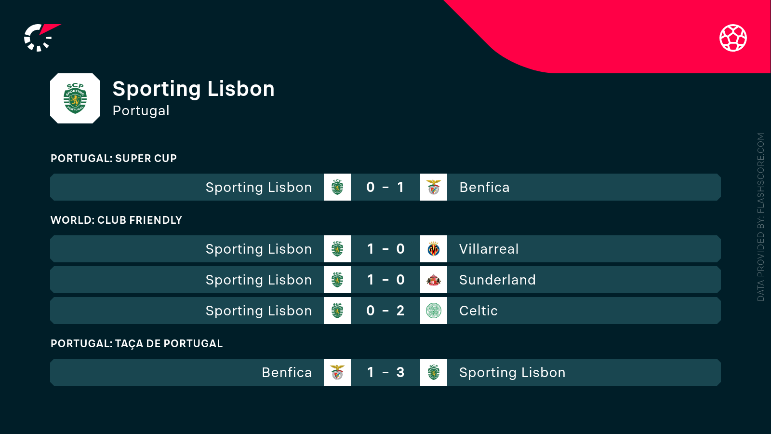Click Sporting crest in the Celtic match row
This screenshot has width=771, height=434.
337,311
